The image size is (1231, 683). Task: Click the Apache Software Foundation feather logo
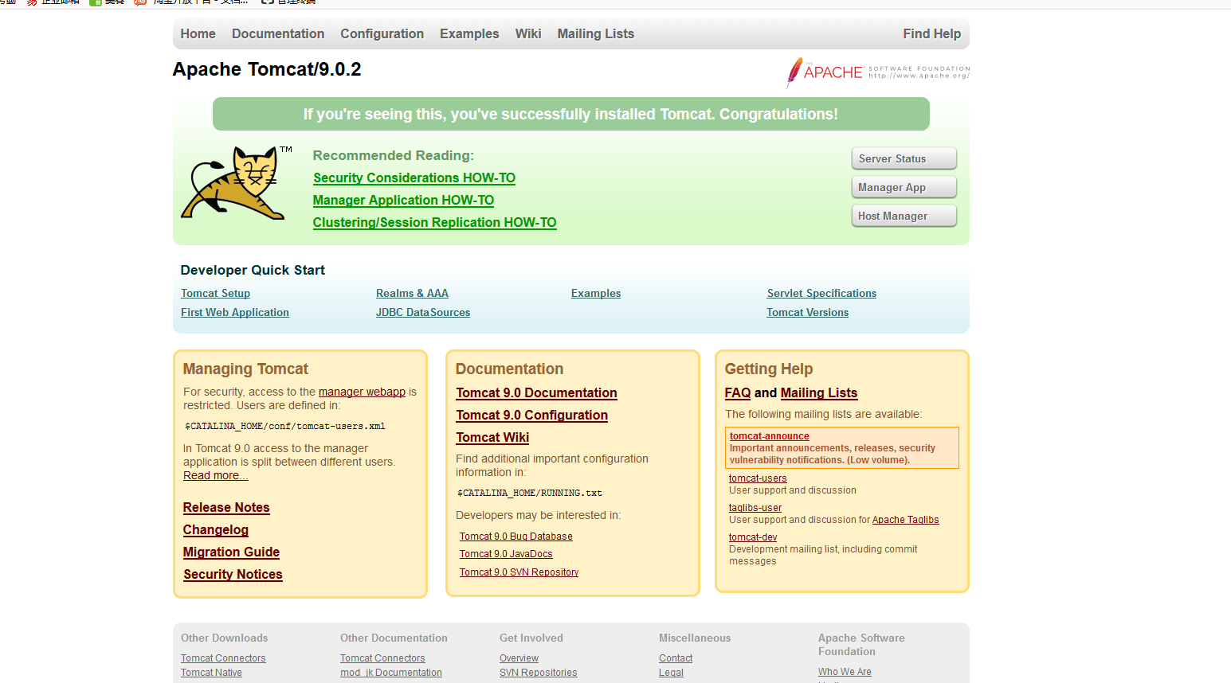pos(877,72)
